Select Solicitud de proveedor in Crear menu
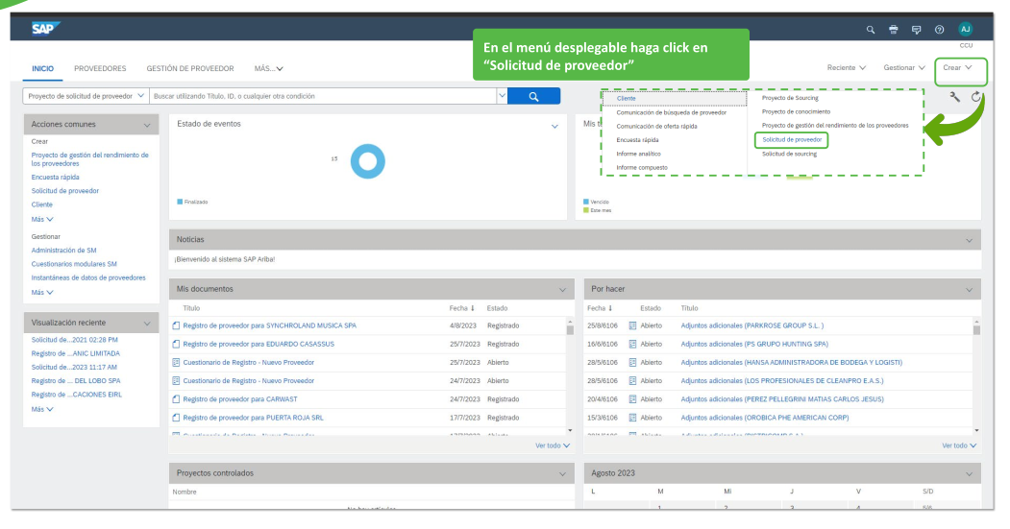The image size is (1010, 529). pyautogui.click(x=792, y=139)
